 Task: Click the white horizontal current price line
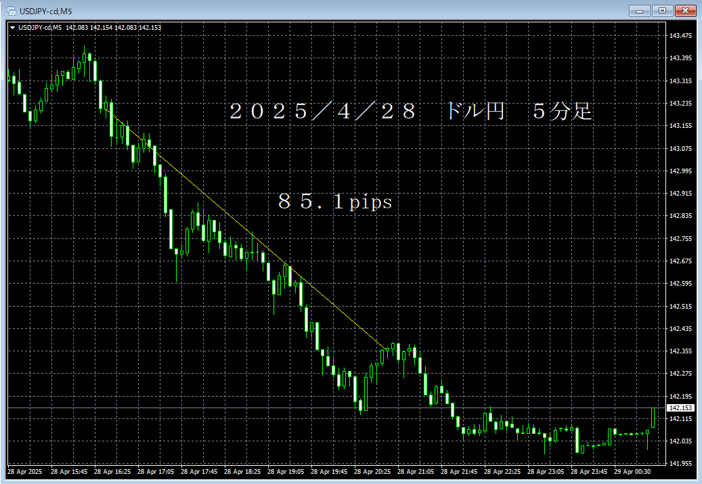click(x=336, y=408)
